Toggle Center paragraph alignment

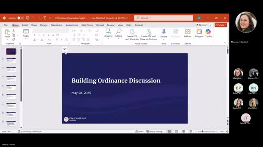click(78, 40)
